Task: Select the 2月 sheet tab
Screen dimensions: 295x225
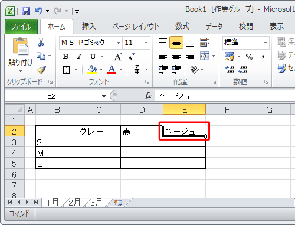Action: tap(75, 203)
